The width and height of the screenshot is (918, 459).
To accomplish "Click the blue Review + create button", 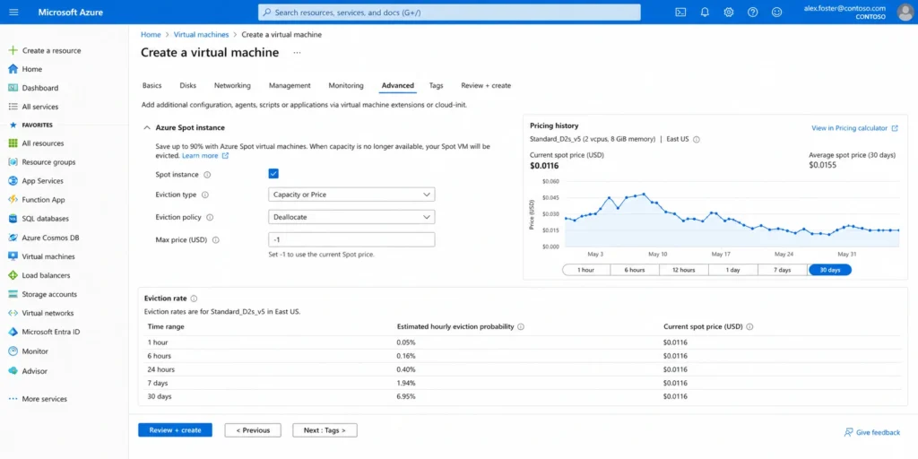I will (x=175, y=430).
